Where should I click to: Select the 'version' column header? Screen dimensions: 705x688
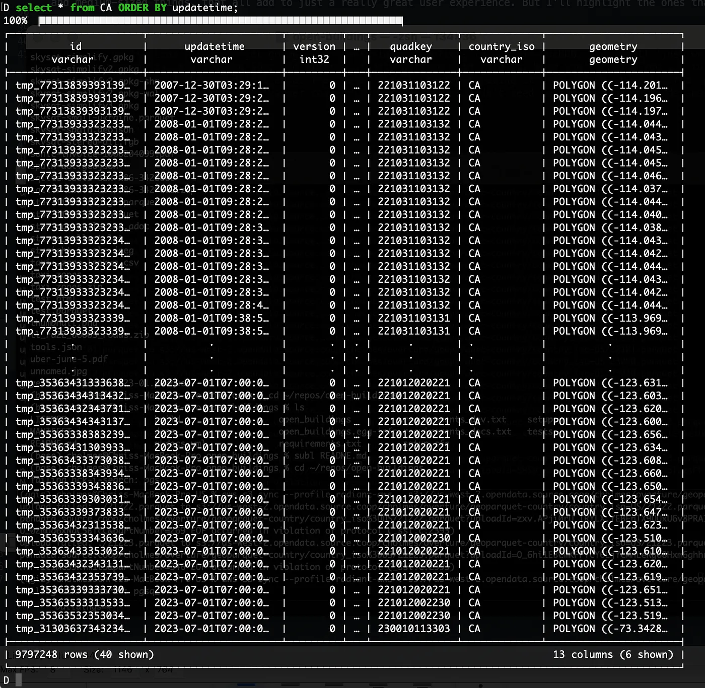[x=314, y=47]
